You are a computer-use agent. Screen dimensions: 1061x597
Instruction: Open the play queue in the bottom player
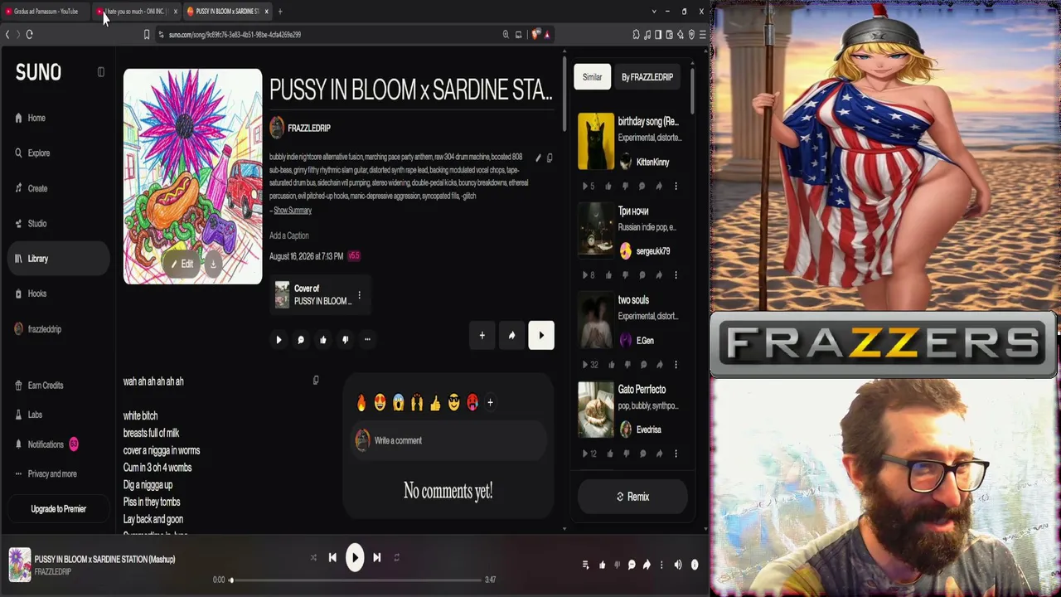[585, 565]
